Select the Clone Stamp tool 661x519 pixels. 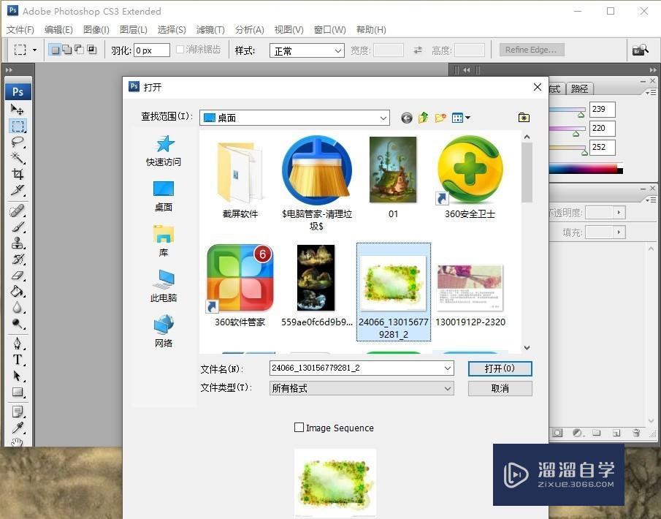(x=16, y=243)
